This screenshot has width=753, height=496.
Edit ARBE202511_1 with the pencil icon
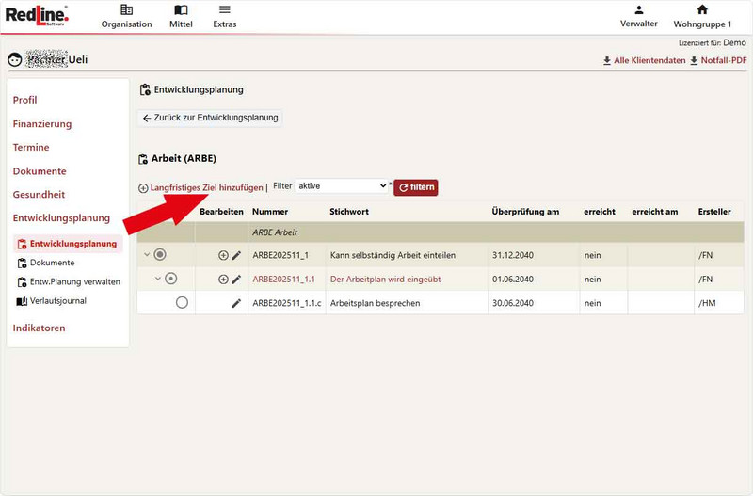236,255
